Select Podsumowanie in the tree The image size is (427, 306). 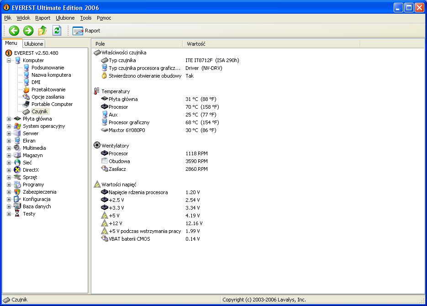click(x=47, y=68)
